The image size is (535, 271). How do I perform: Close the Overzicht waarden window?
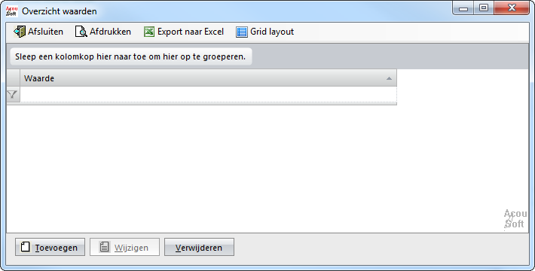pyautogui.click(x=512, y=8)
